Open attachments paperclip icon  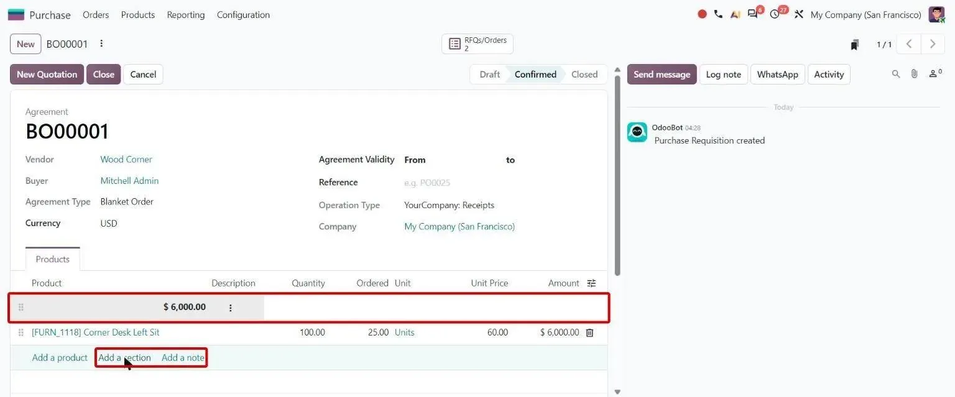[x=914, y=74]
